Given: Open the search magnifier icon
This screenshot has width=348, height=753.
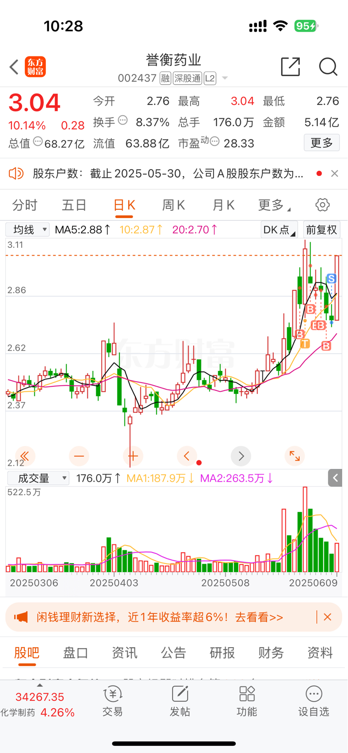Looking at the screenshot, I should tap(328, 66).
